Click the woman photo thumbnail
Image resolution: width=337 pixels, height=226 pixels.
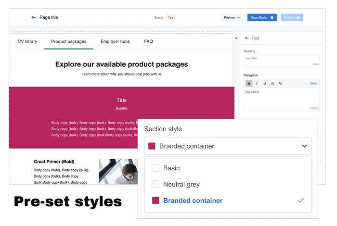click(118, 172)
